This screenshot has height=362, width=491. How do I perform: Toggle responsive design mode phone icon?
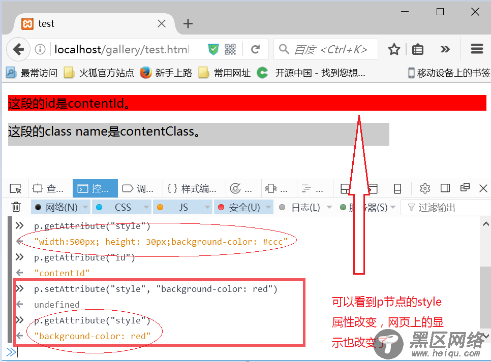pos(397,188)
